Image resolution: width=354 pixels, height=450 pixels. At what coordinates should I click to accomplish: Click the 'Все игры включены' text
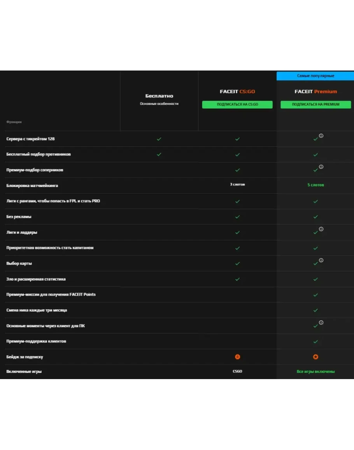pyautogui.click(x=315, y=371)
